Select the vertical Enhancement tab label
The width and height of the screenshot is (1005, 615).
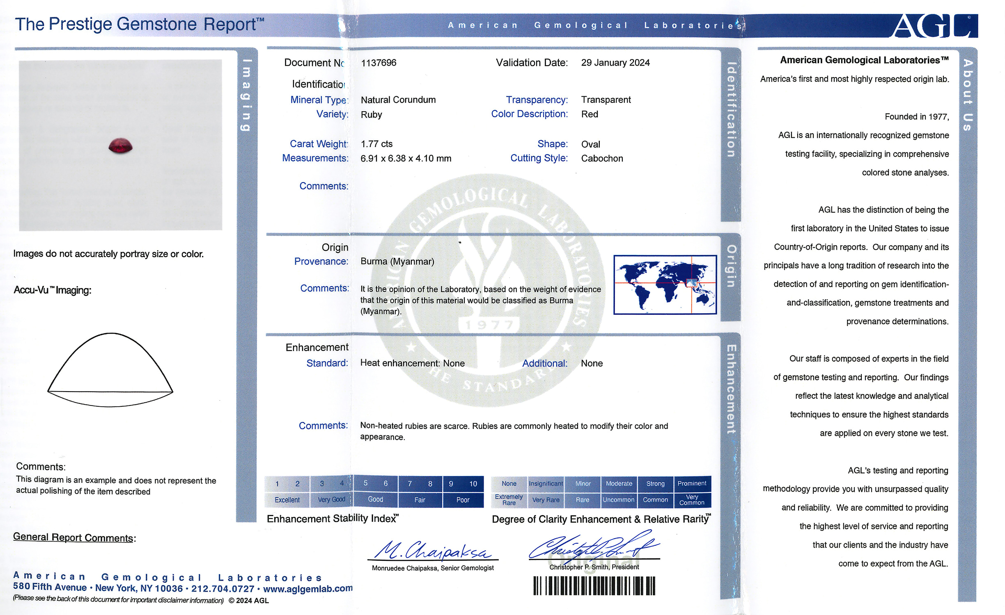[731, 389]
